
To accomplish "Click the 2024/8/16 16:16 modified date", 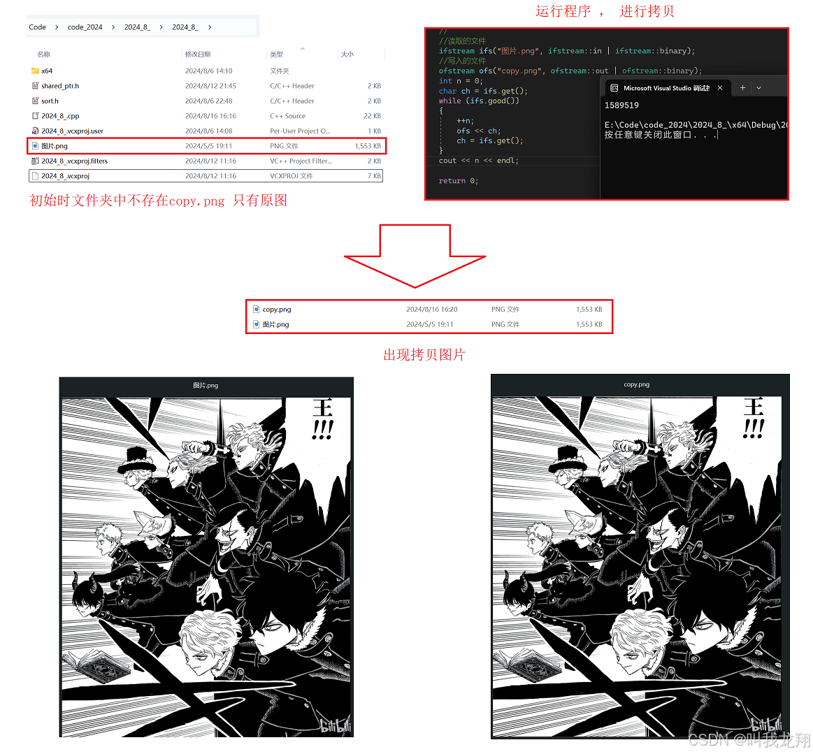I will 210,116.
